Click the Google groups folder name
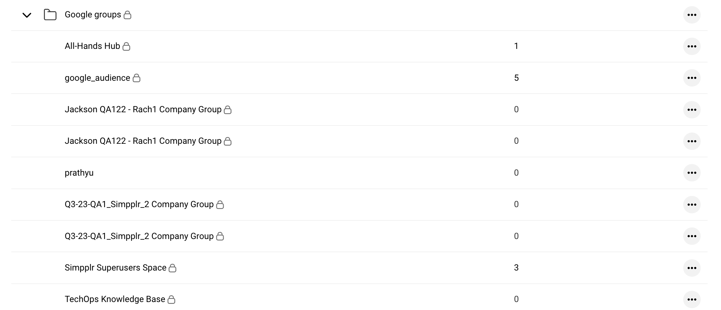721x310 pixels. coord(93,14)
